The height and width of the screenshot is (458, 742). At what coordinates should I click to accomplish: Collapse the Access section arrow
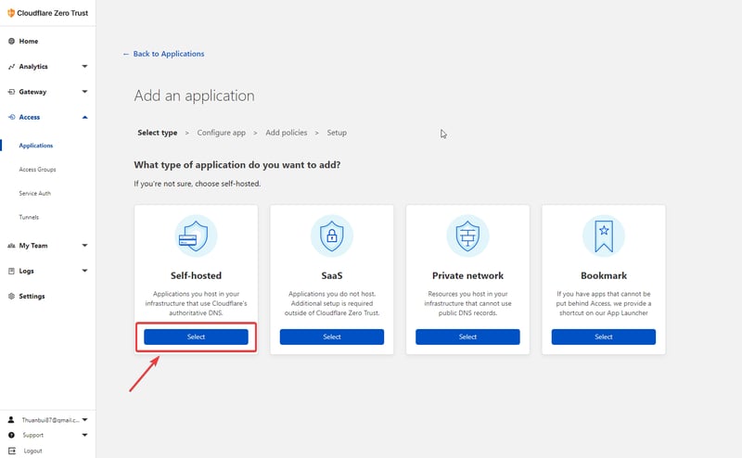(x=84, y=118)
